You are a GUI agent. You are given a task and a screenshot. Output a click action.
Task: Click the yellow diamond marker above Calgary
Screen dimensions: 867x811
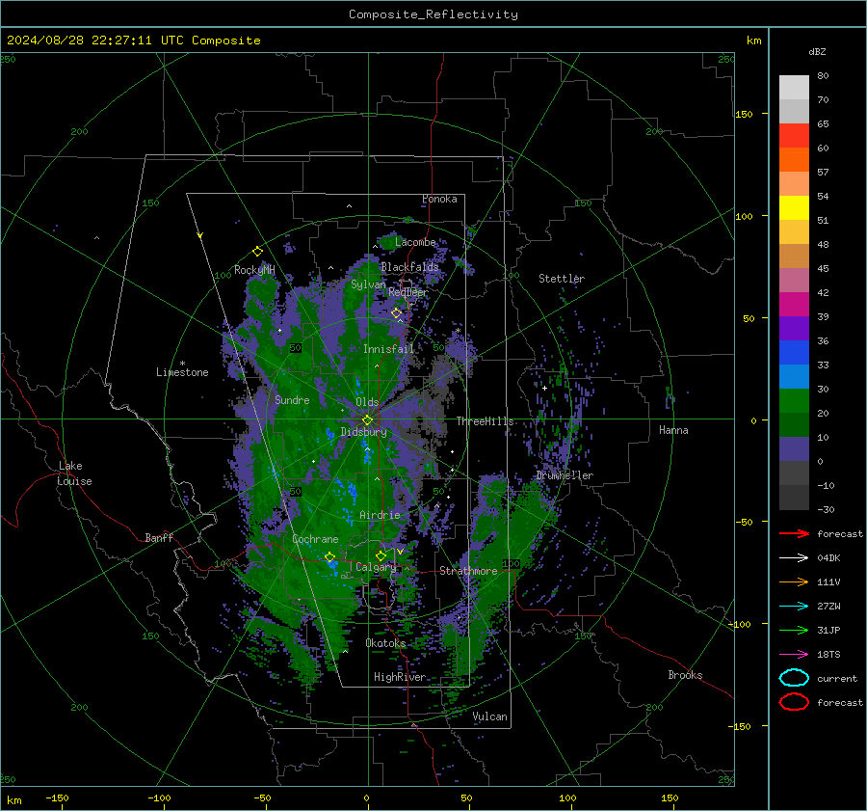pyautogui.click(x=381, y=555)
